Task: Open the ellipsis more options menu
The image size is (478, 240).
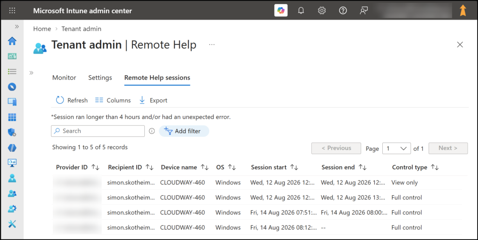Action: coord(212,44)
